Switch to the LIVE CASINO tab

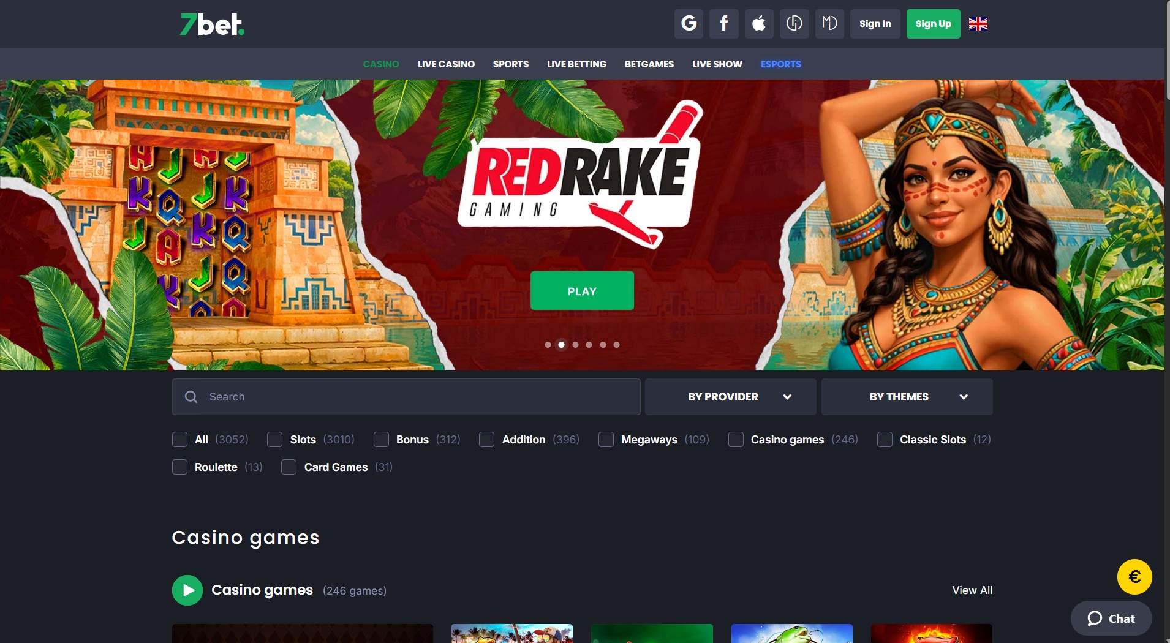click(446, 64)
